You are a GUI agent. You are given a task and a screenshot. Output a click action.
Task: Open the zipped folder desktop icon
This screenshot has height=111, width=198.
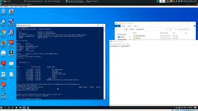[x=11, y=75]
